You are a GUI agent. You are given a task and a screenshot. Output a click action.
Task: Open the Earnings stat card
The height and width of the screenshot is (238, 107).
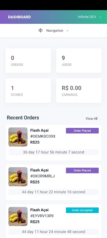point(79,91)
